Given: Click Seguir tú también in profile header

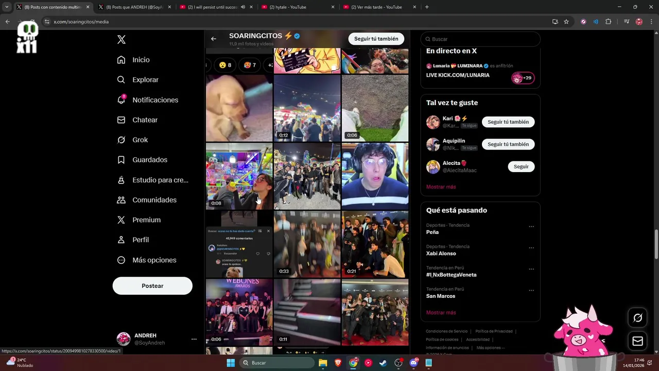Looking at the screenshot, I should (376, 39).
